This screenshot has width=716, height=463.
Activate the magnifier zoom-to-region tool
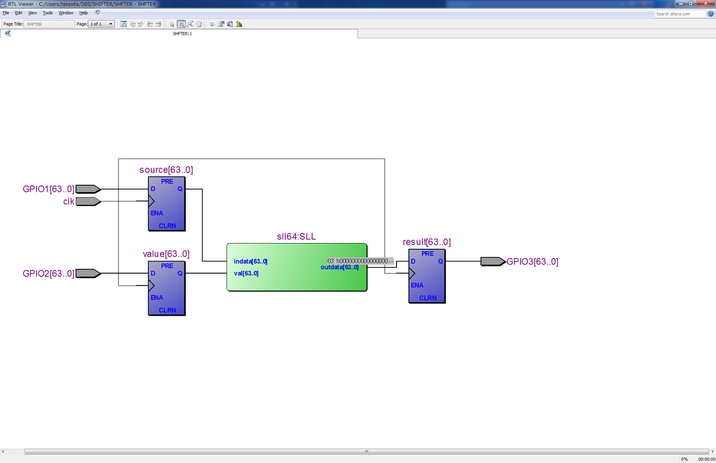pos(190,24)
